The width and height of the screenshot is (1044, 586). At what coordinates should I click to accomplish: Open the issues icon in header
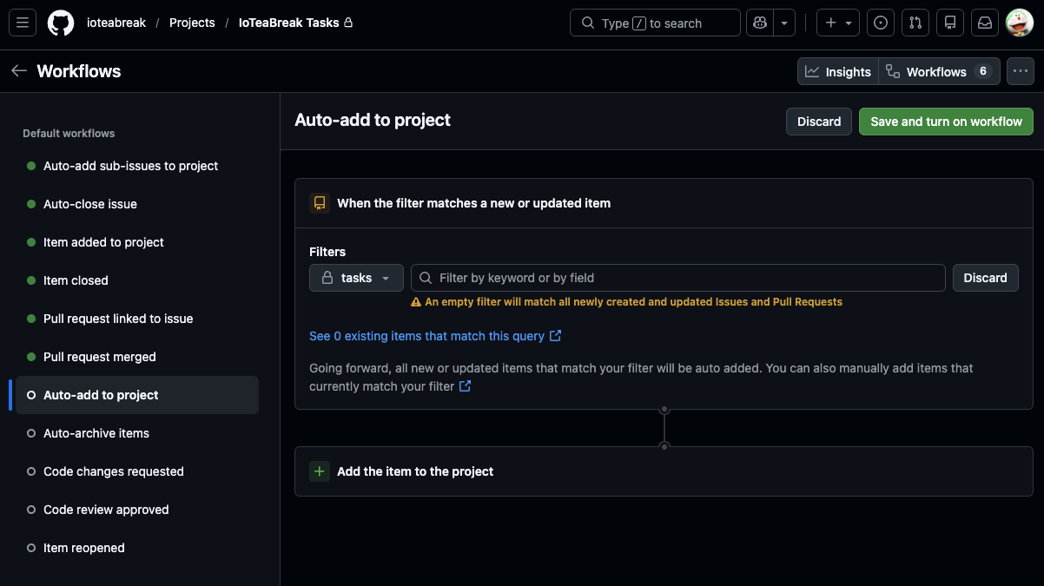881,23
